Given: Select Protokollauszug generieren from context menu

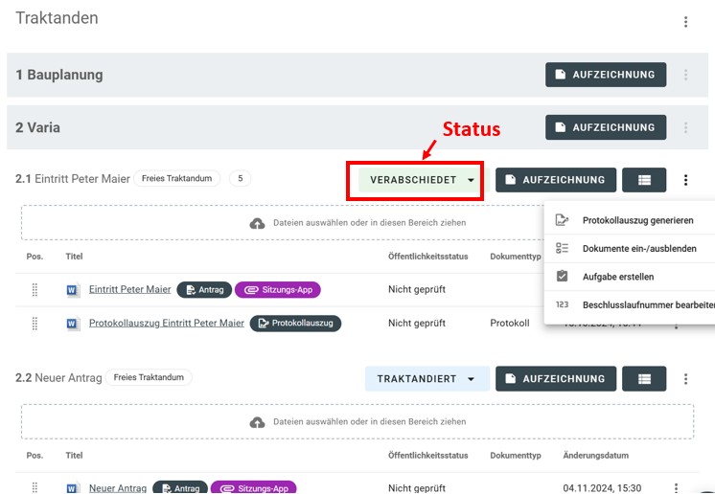Looking at the screenshot, I should click(637, 220).
